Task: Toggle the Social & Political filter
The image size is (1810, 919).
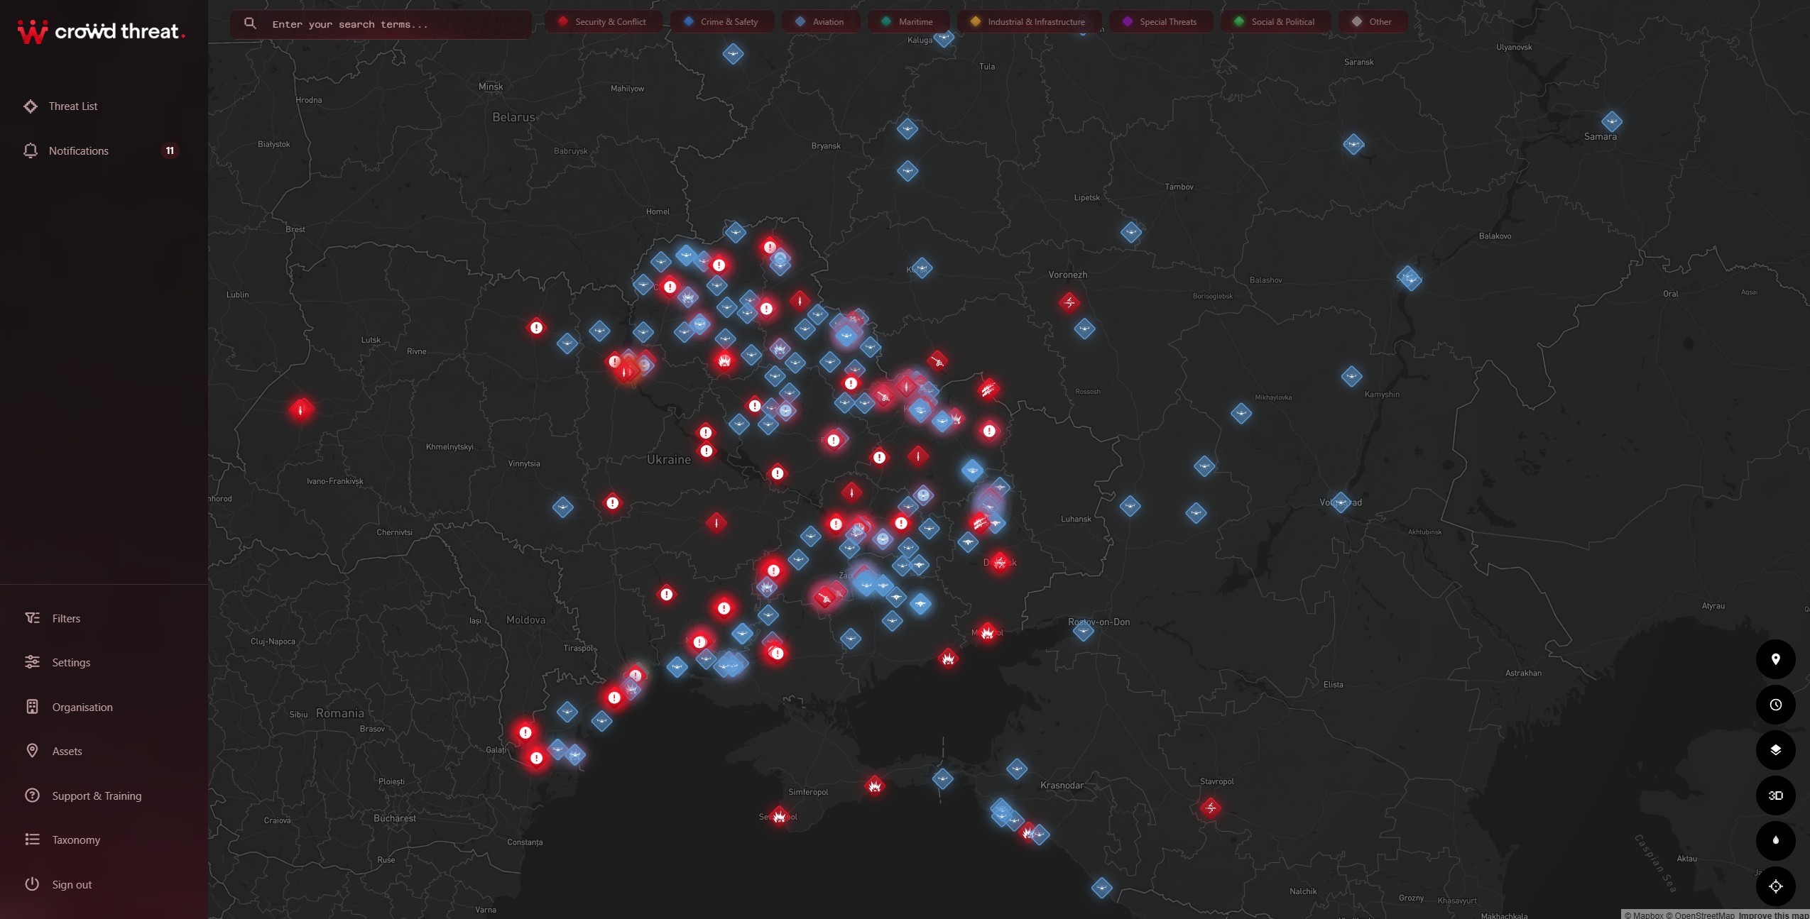Action: [x=1275, y=22]
